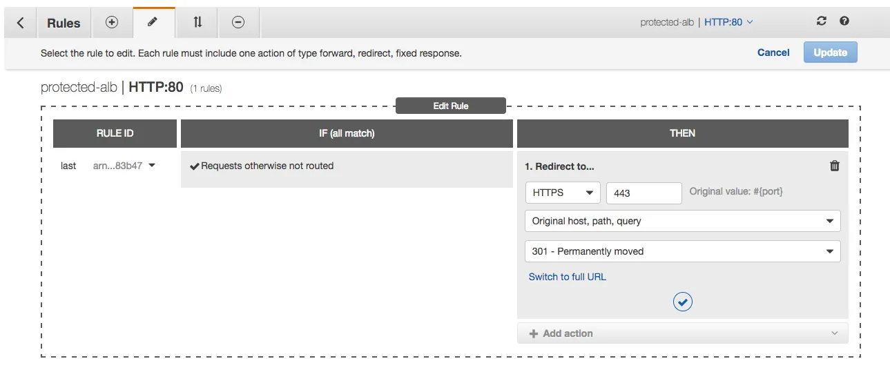
Task: Open the add rule (plus) tab
Action: click(x=112, y=22)
